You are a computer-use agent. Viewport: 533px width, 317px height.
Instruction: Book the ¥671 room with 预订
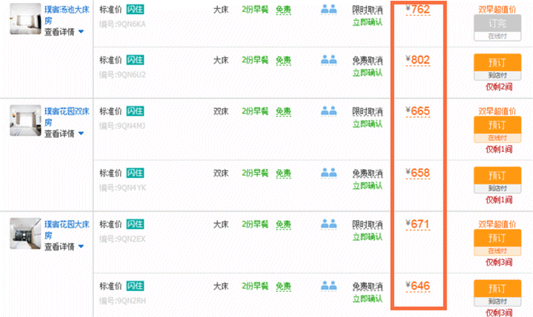click(x=497, y=242)
